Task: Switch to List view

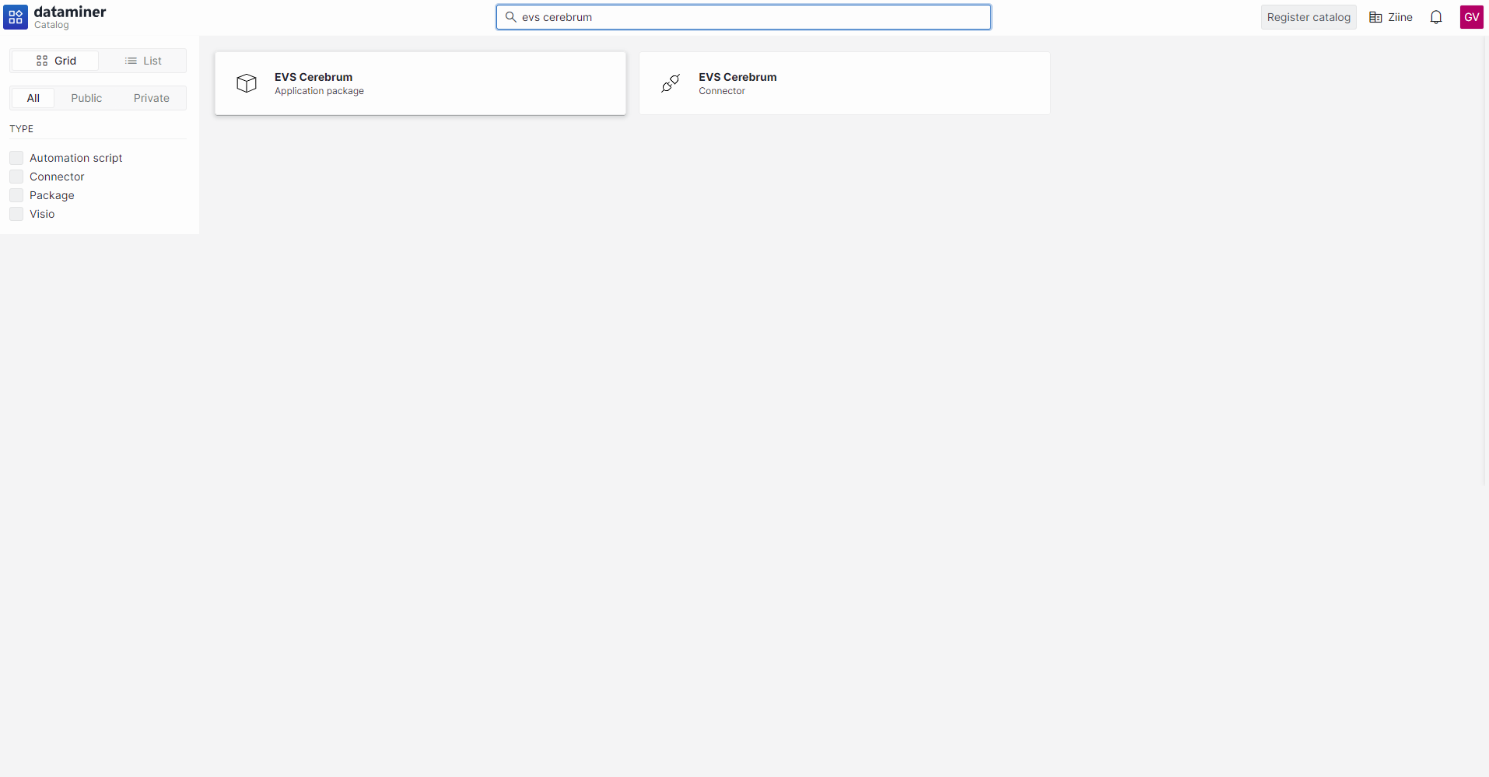Action: 143,61
